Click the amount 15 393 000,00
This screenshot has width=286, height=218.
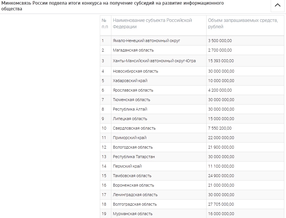[x=221, y=61]
